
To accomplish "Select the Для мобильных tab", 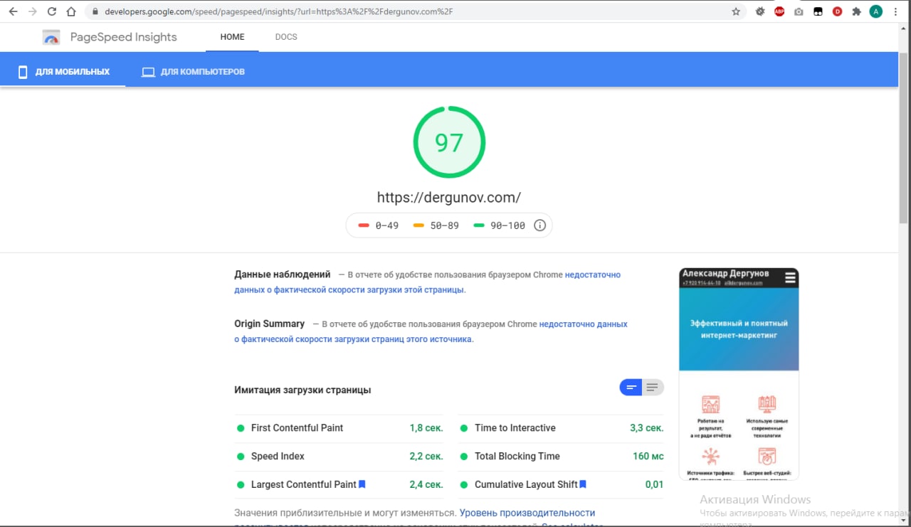I will coord(63,72).
